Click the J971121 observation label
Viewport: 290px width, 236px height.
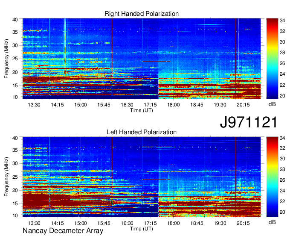pos(249,122)
